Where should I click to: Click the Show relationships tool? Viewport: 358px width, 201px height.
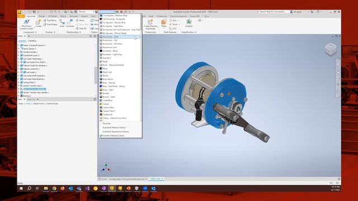[80, 21]
